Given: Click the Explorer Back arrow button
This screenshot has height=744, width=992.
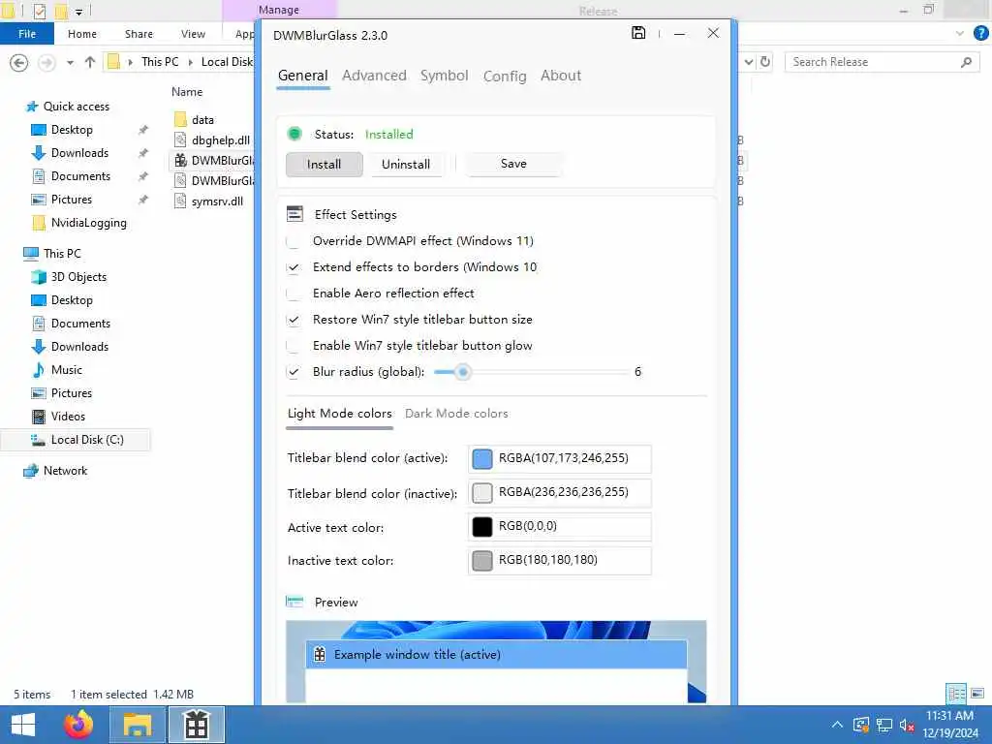Looking at the screenshot, I should tap(19, 63).
